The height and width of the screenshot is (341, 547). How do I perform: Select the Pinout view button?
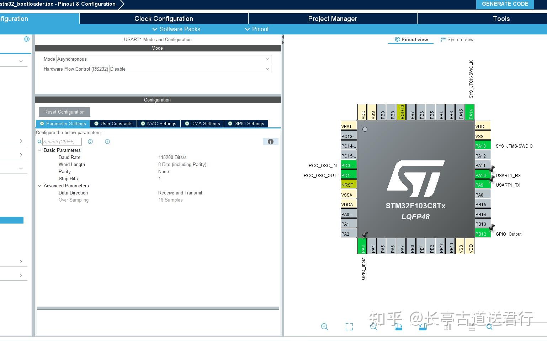411,39
